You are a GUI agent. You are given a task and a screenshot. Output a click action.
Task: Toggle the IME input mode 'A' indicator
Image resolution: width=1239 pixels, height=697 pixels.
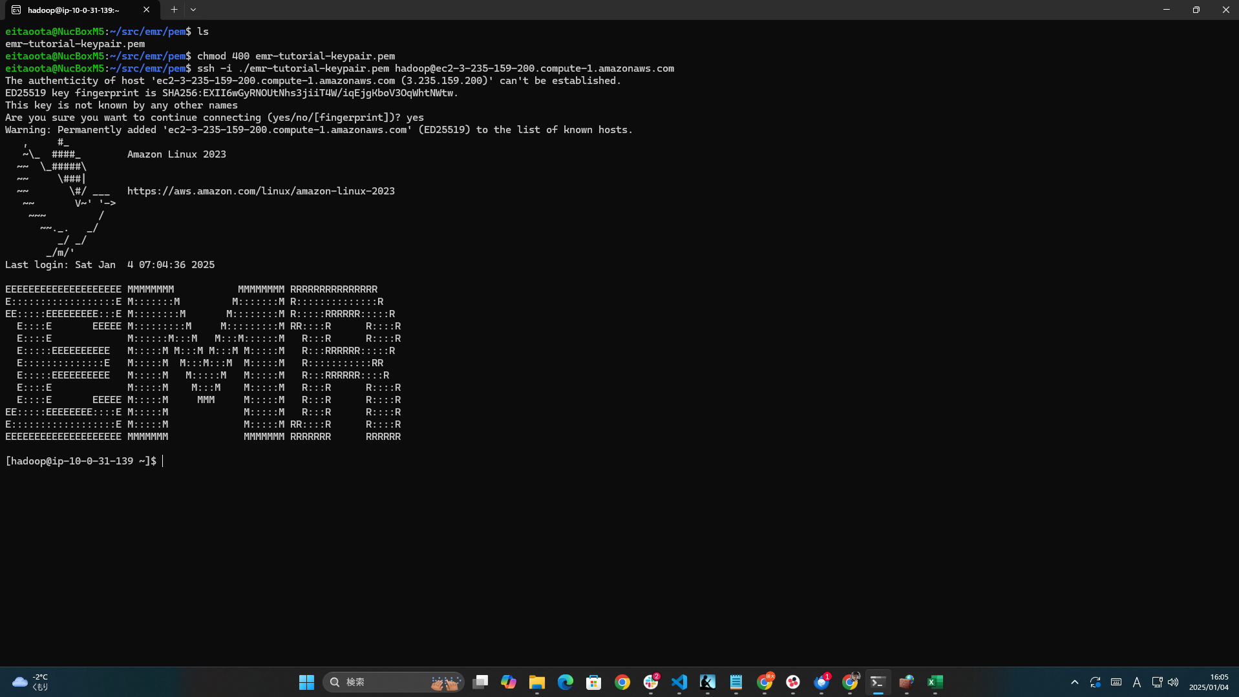1137,682
